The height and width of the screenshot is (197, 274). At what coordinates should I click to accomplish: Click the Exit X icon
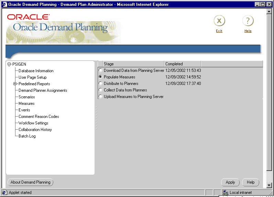coord(219,21)
